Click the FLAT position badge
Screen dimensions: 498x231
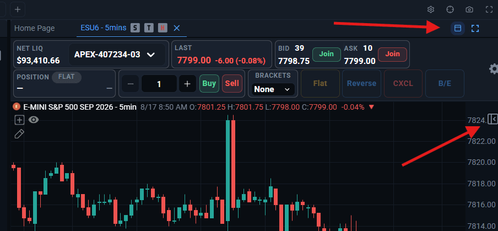point(66,77)
